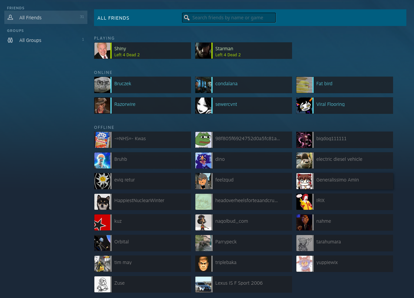Open sewercvnt's friend card
This screenshot has height=298, width=414.
(244, 106)
